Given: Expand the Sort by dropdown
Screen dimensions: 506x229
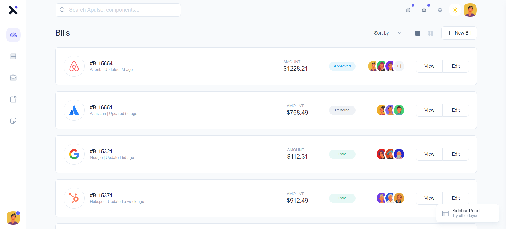Looking at the screenshot, I should (388, 33).
